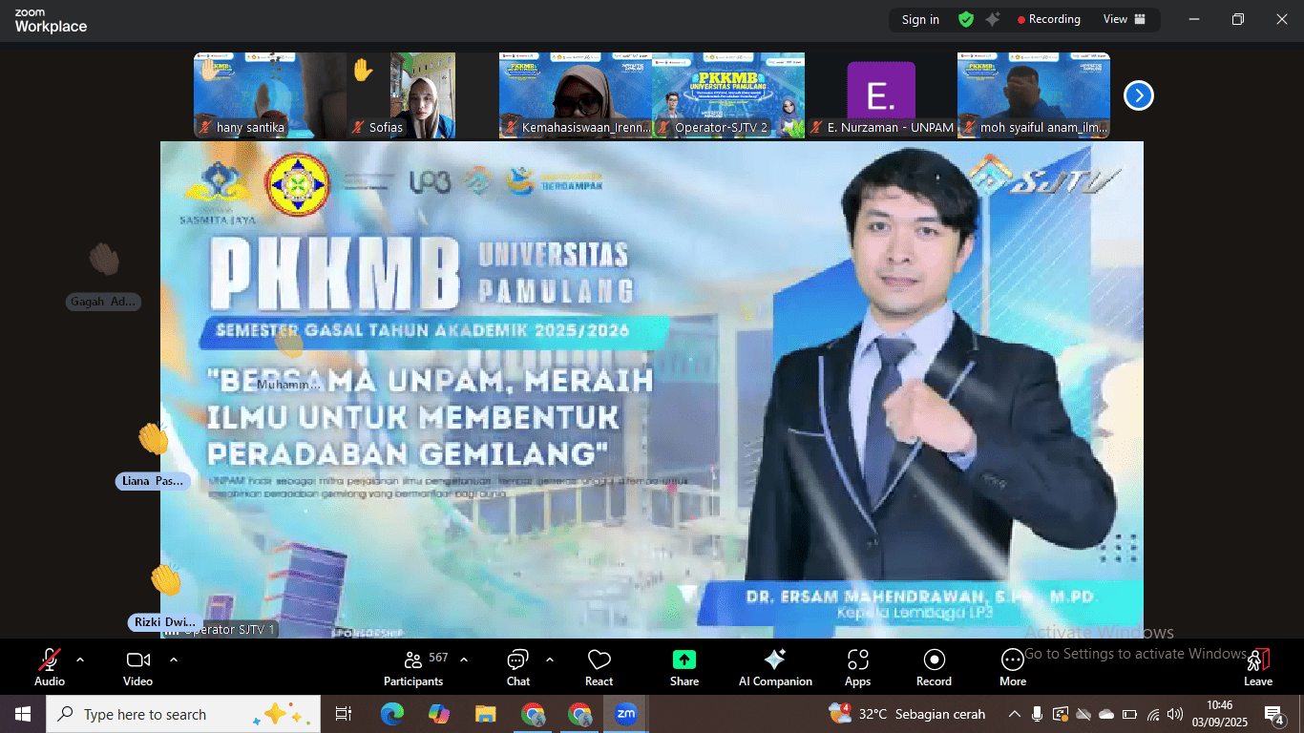Expand the audio options chevron
This screenshot has height=733, width=1304.
(79, 660)
